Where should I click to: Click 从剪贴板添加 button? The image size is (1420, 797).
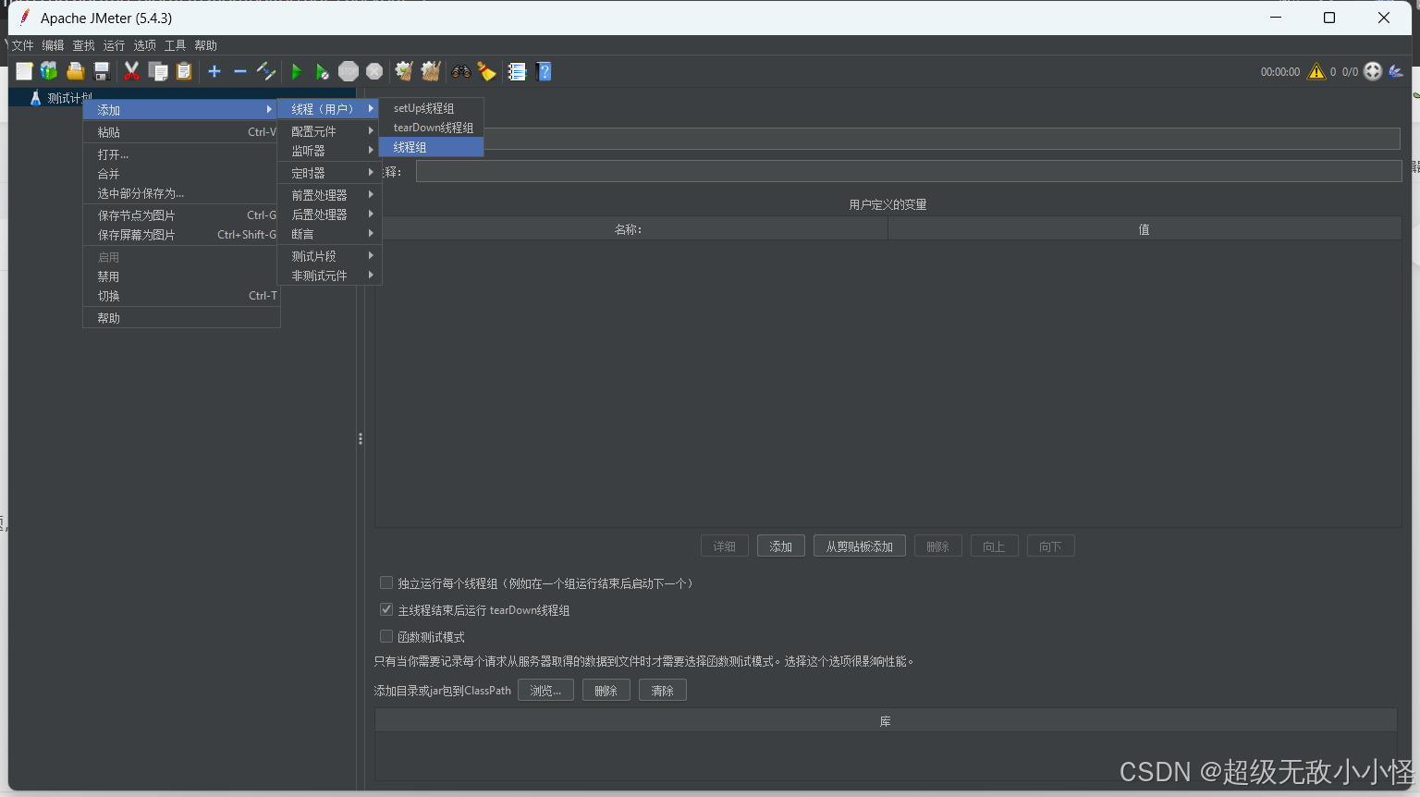click(860, 546)
